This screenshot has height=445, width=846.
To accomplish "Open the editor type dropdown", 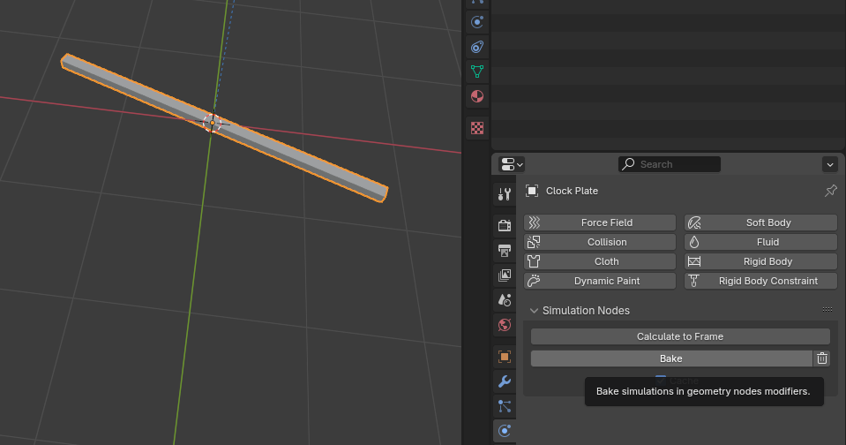I will (x=512, y=164).
